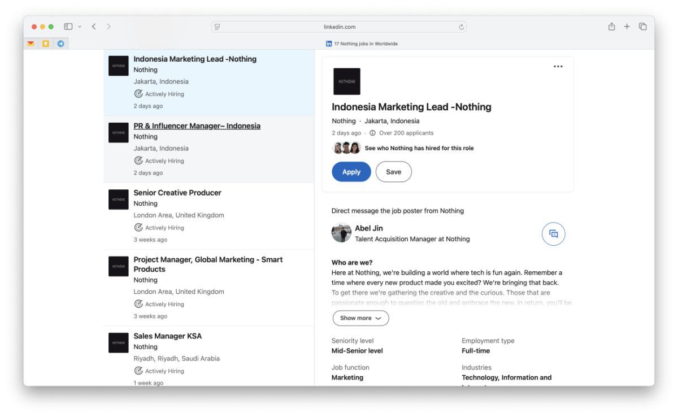This screenshot has height=417, width=678.
Task: Expand description with Show more
Action: tap(360, 318)
